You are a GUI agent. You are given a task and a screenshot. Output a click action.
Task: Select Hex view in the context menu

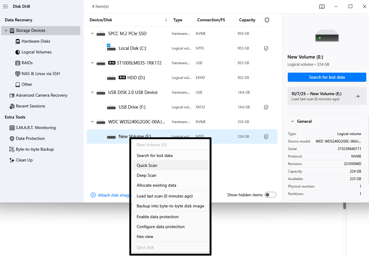pyautogui.click(x=145, y=236)
